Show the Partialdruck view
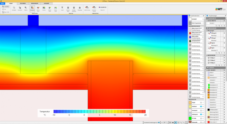This screenshot has height=124, width=227. [55, 9]
